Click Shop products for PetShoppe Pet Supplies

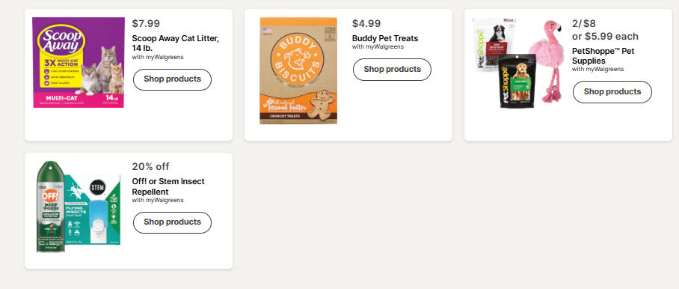pyautogui.click(x=612, y=92)
